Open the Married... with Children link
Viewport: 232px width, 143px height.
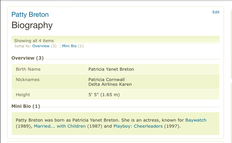click(x=59, y=126)
